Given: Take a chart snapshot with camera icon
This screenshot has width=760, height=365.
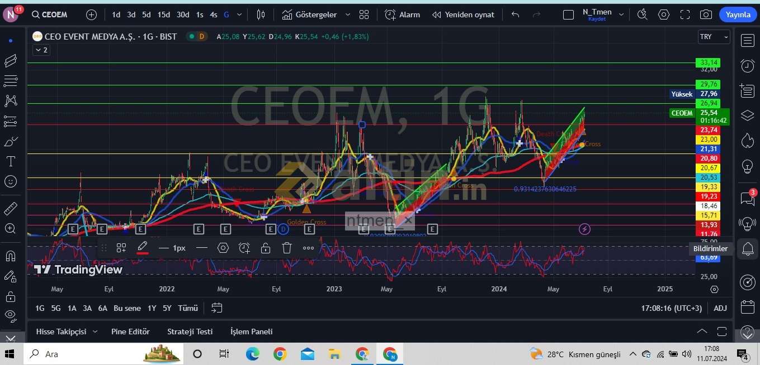Looking at the screenshot, I should coord(706,15).
